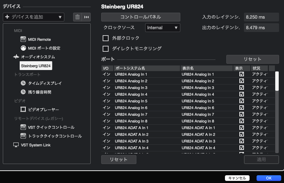
Task: Click the trash delete device icon
Action: (x=78, y=17)
